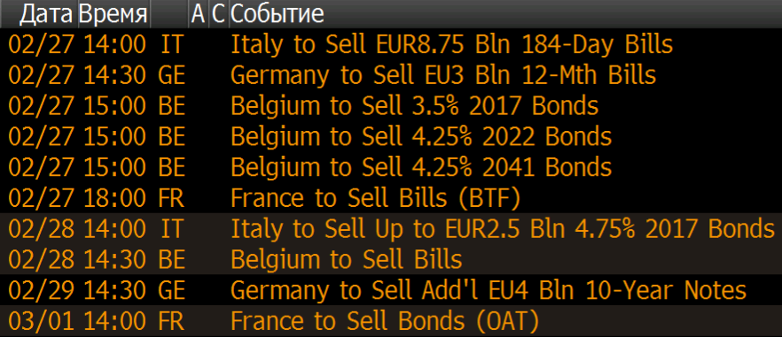
Task: Open Italy to Sell EUR8.75 Bln 184-Day Bills
Action: pos(452,44)
